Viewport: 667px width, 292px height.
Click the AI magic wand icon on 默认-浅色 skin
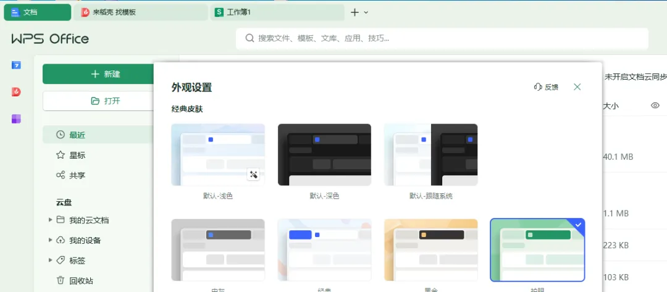point(254,174)
